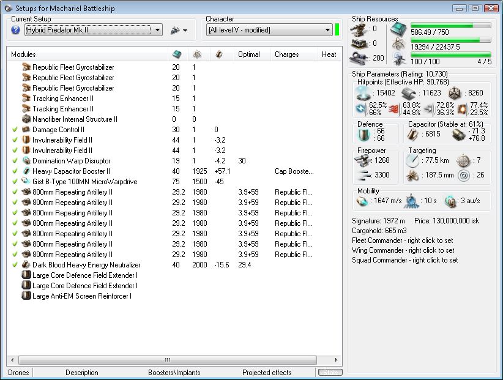
Task: Click the ship action icon next to the setup dropdown
Action: pos(175,31)
